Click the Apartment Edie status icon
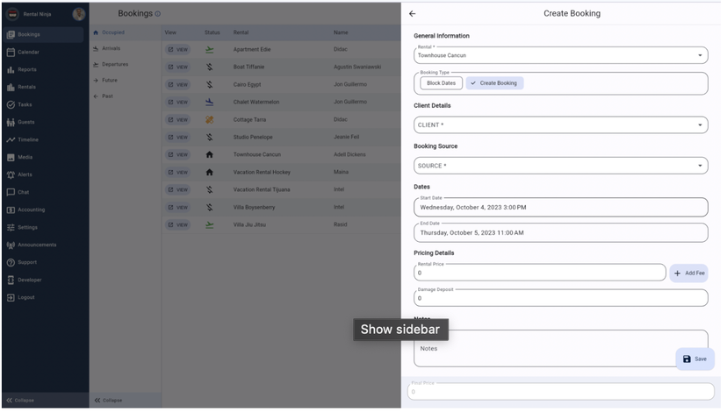Image resolution: width=727 pixels, height=412 pixels. pyautogui.click(x=210, y=50)
